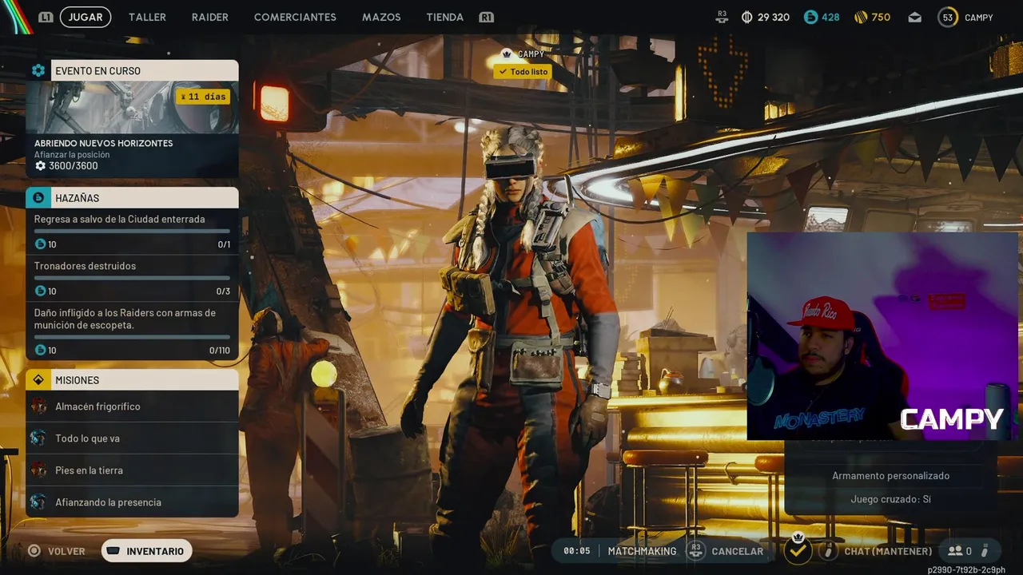1023x575 pixels.
Task: Click the R3 icon beside Cancelar
Action: [696, 551]
